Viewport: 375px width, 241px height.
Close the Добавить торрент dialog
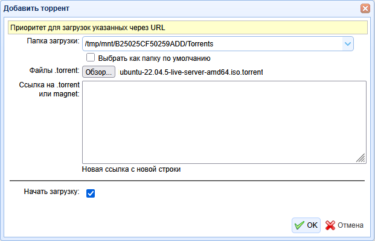point(365,8)
